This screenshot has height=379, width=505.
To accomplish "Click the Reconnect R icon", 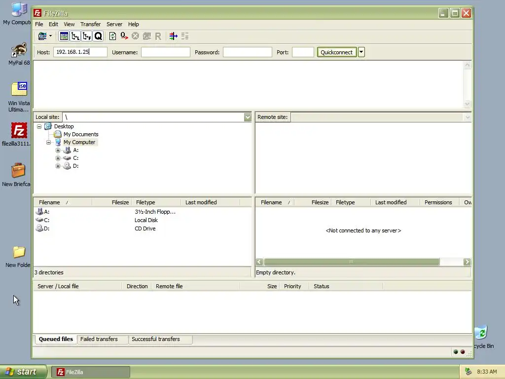I will (x=158, y=36).
